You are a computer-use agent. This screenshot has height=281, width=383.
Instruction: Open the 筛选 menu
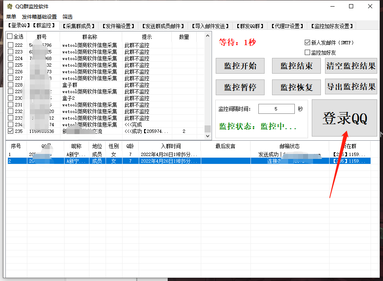(67, 17)
